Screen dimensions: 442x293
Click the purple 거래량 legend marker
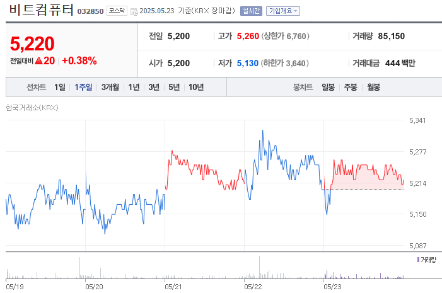[418, 260]
